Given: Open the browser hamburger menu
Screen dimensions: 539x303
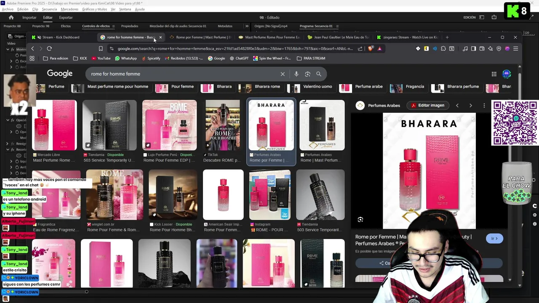Looking at the screenshot, I should click(x=515, y=48).
